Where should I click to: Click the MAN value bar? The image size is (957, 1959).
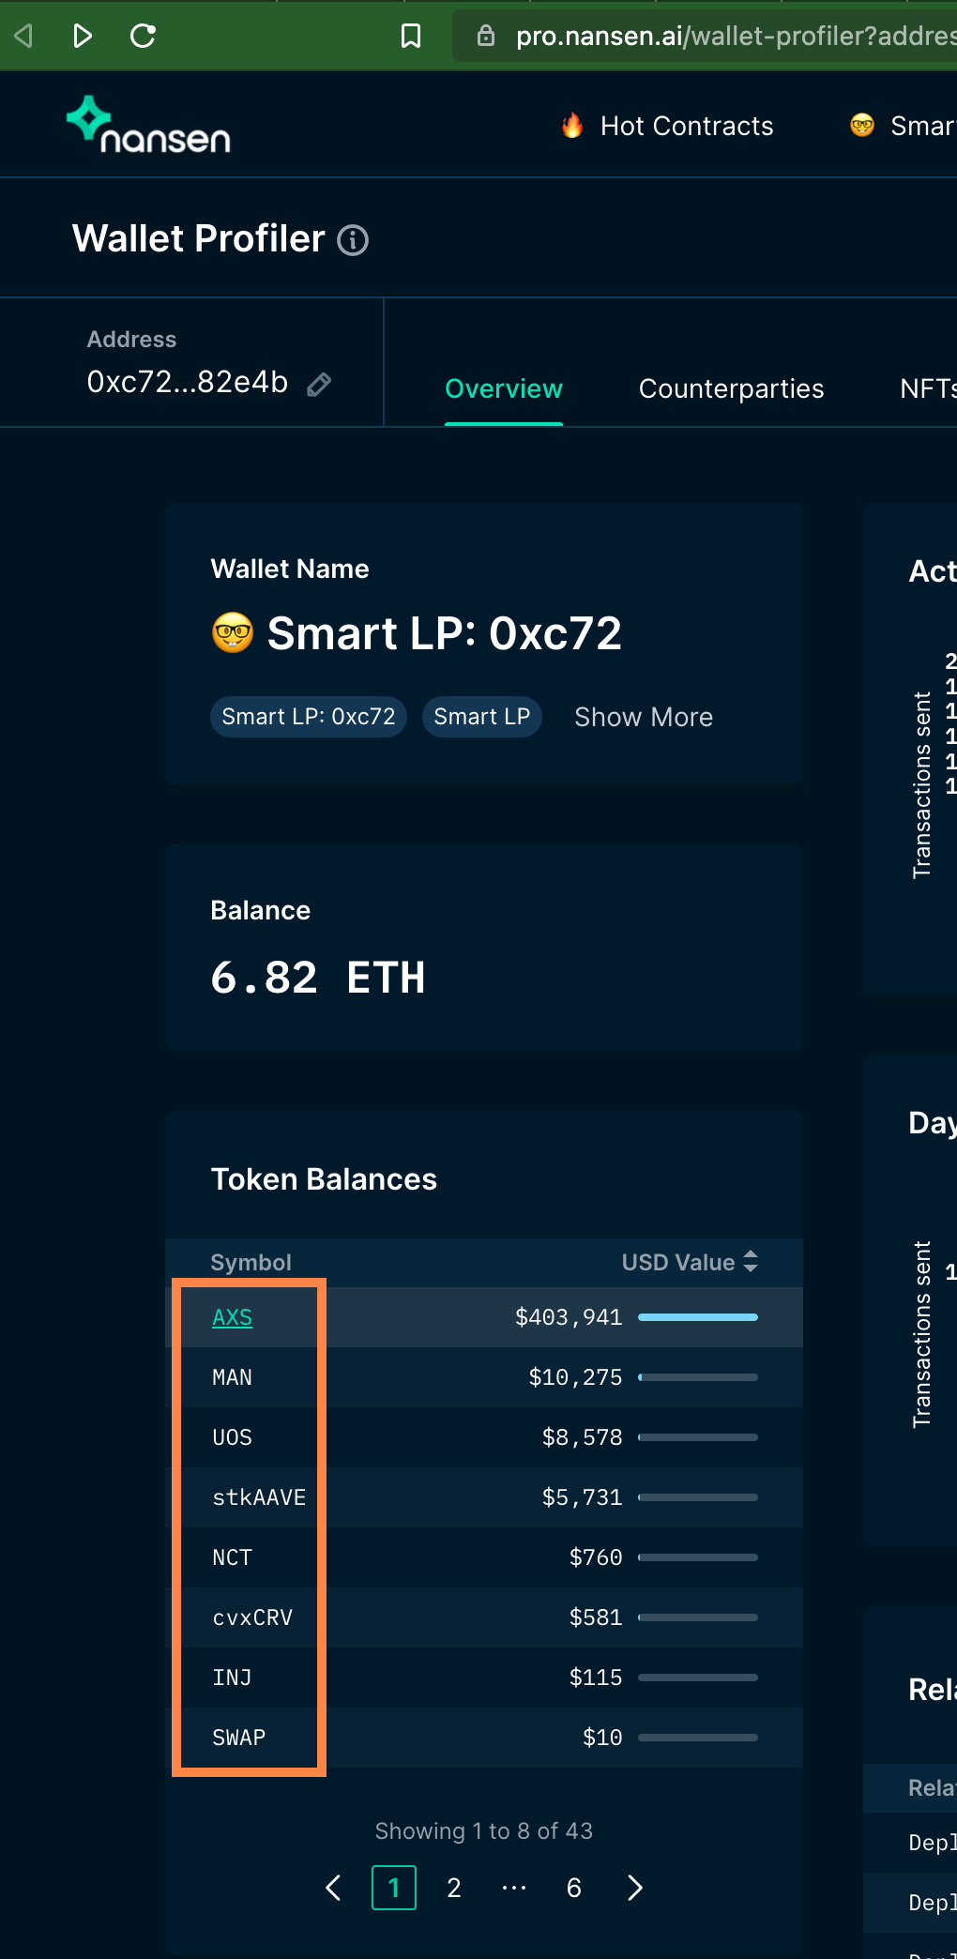[698, 1377]
